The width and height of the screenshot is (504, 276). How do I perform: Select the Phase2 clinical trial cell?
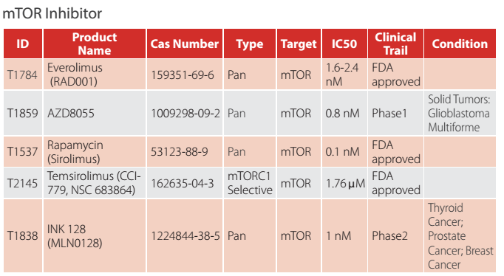coord(389,236)
